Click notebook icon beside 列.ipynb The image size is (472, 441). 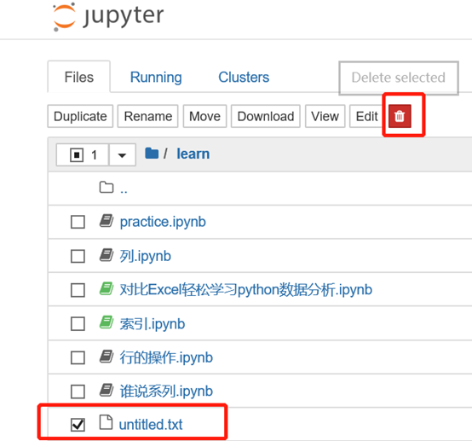point(106,255)
